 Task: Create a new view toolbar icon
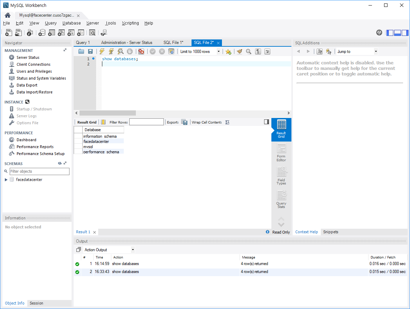(61, 33)
